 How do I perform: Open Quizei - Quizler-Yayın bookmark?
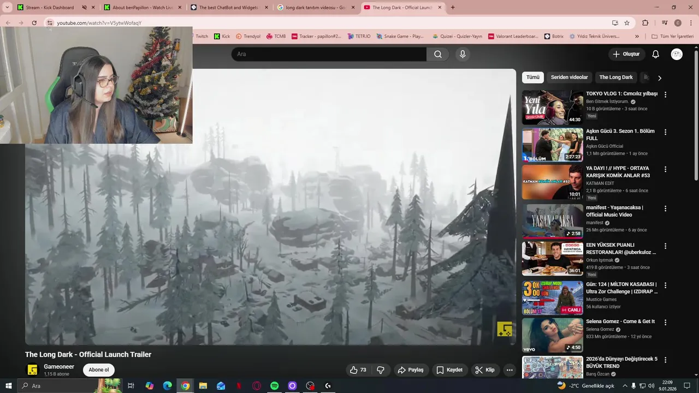click(x=457, y=37)
